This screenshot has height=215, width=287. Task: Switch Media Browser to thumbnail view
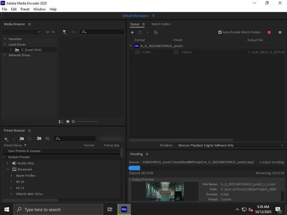[68, 121]
